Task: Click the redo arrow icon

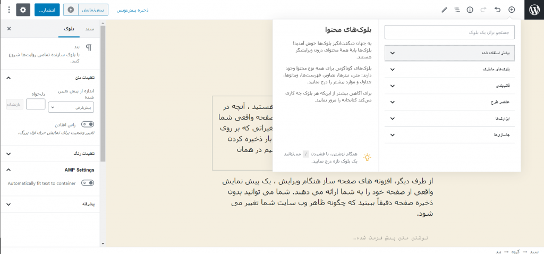Action: pos(483,10)
